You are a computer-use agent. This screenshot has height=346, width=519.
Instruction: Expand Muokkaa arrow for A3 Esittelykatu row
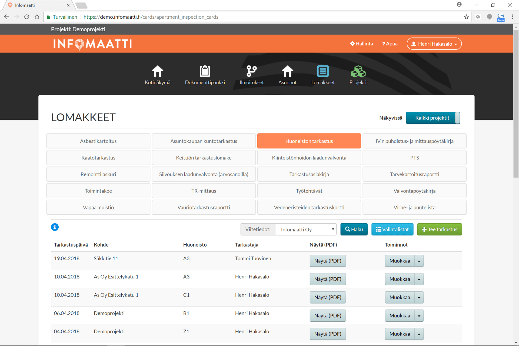tap(419, 279)
